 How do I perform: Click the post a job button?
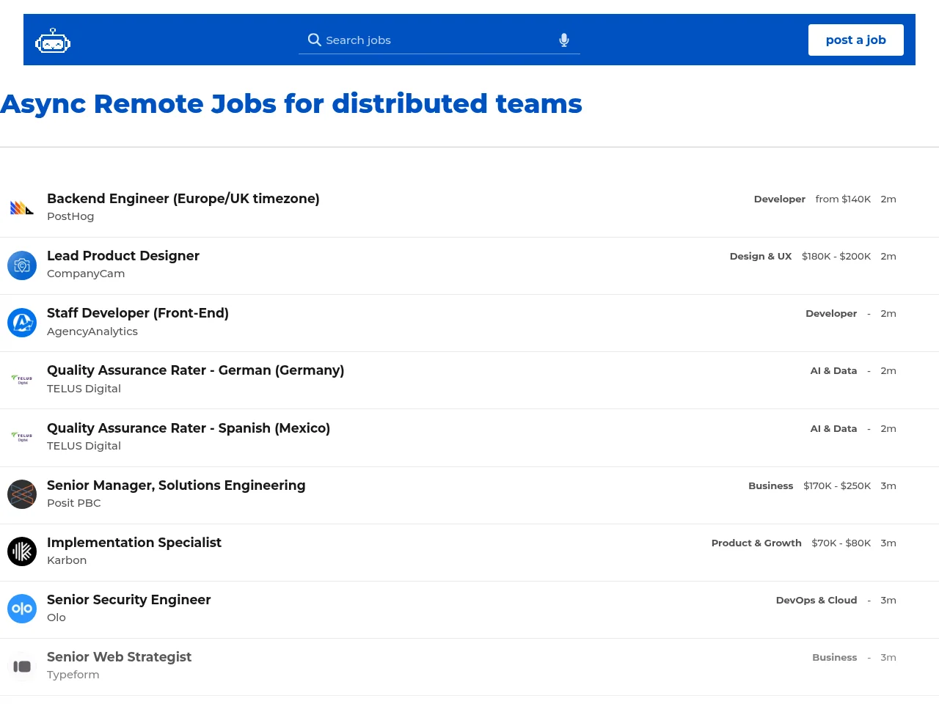[856, 40]
